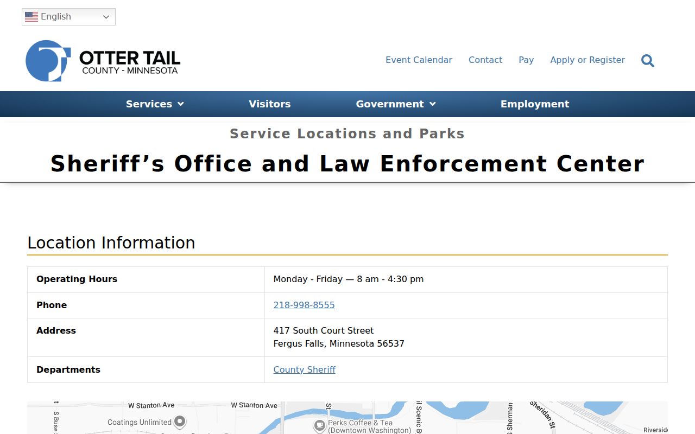
Task: Open Apply or Register link
Action: coord(587,60)
